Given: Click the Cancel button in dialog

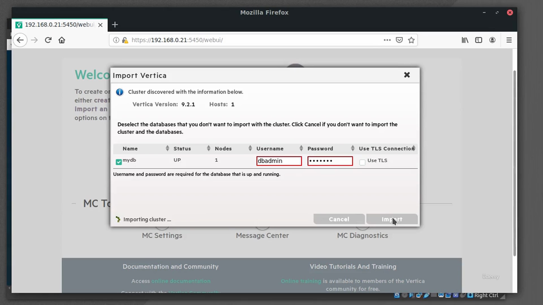Looking at the screenshot, I should pos(339,219).
